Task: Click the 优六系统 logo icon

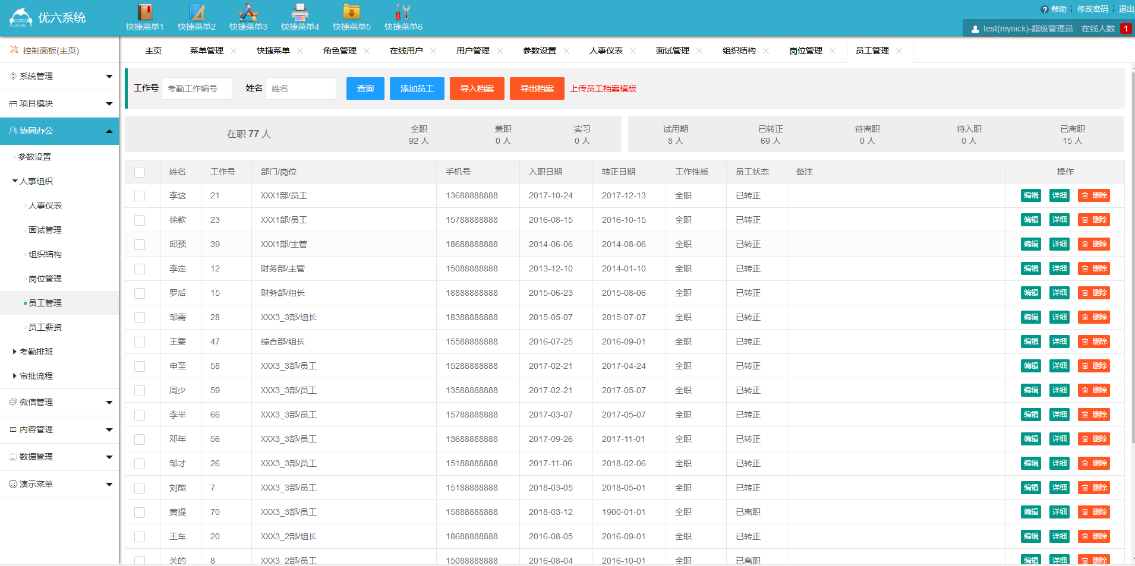Action: [x=21, y=18]
